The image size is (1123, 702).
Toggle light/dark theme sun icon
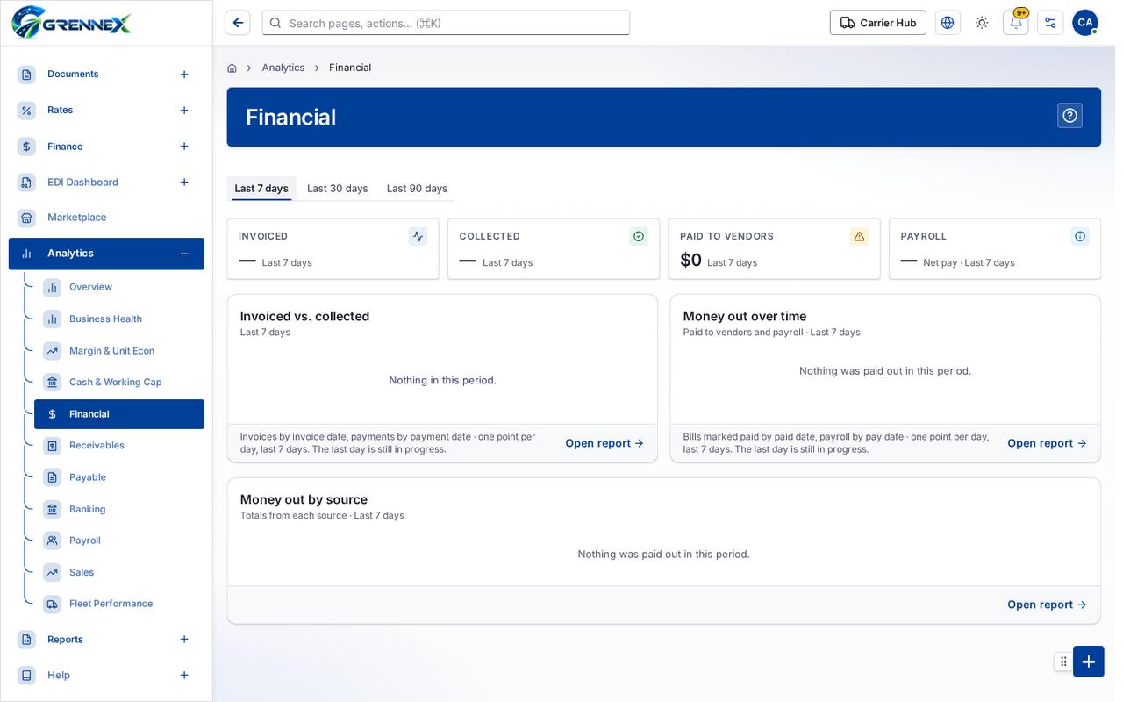(x=982, y=23)
